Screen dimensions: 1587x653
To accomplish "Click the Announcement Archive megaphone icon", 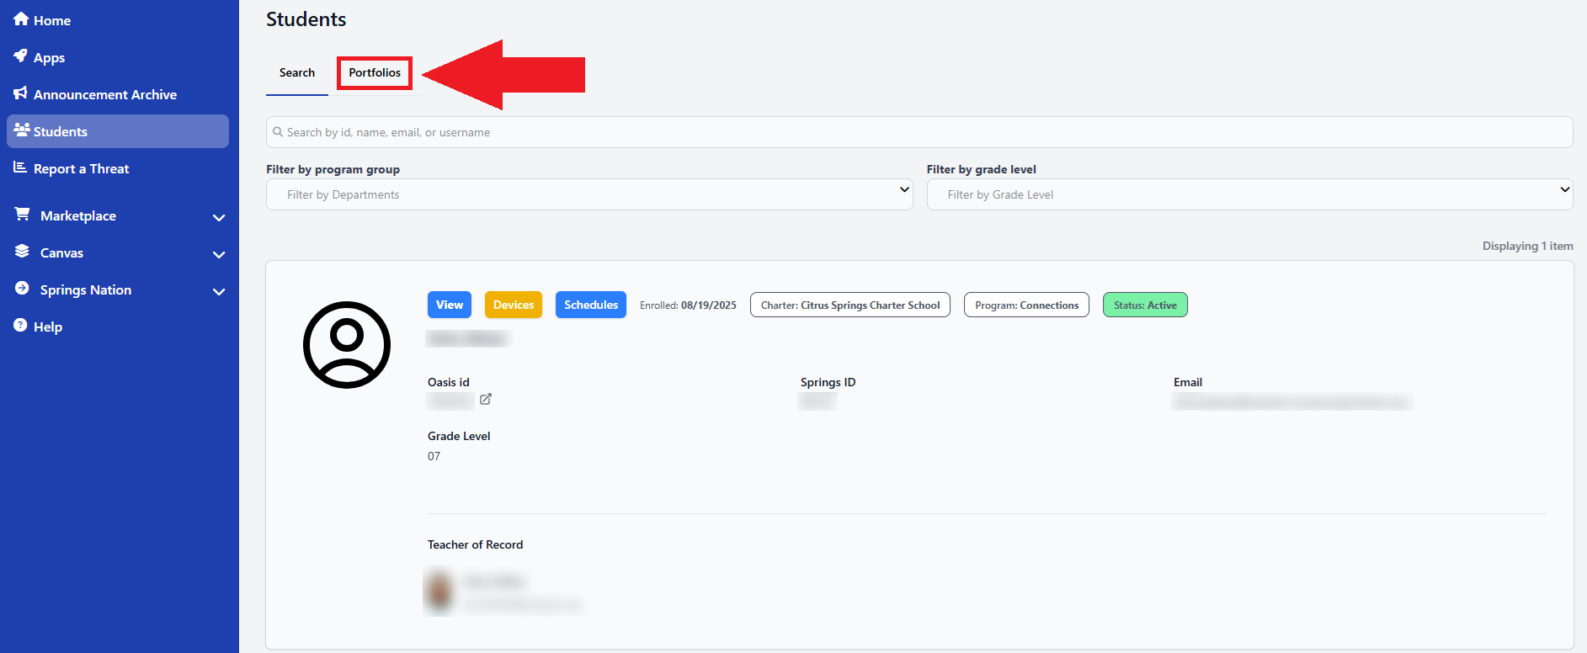I will [x=21, y=93].
